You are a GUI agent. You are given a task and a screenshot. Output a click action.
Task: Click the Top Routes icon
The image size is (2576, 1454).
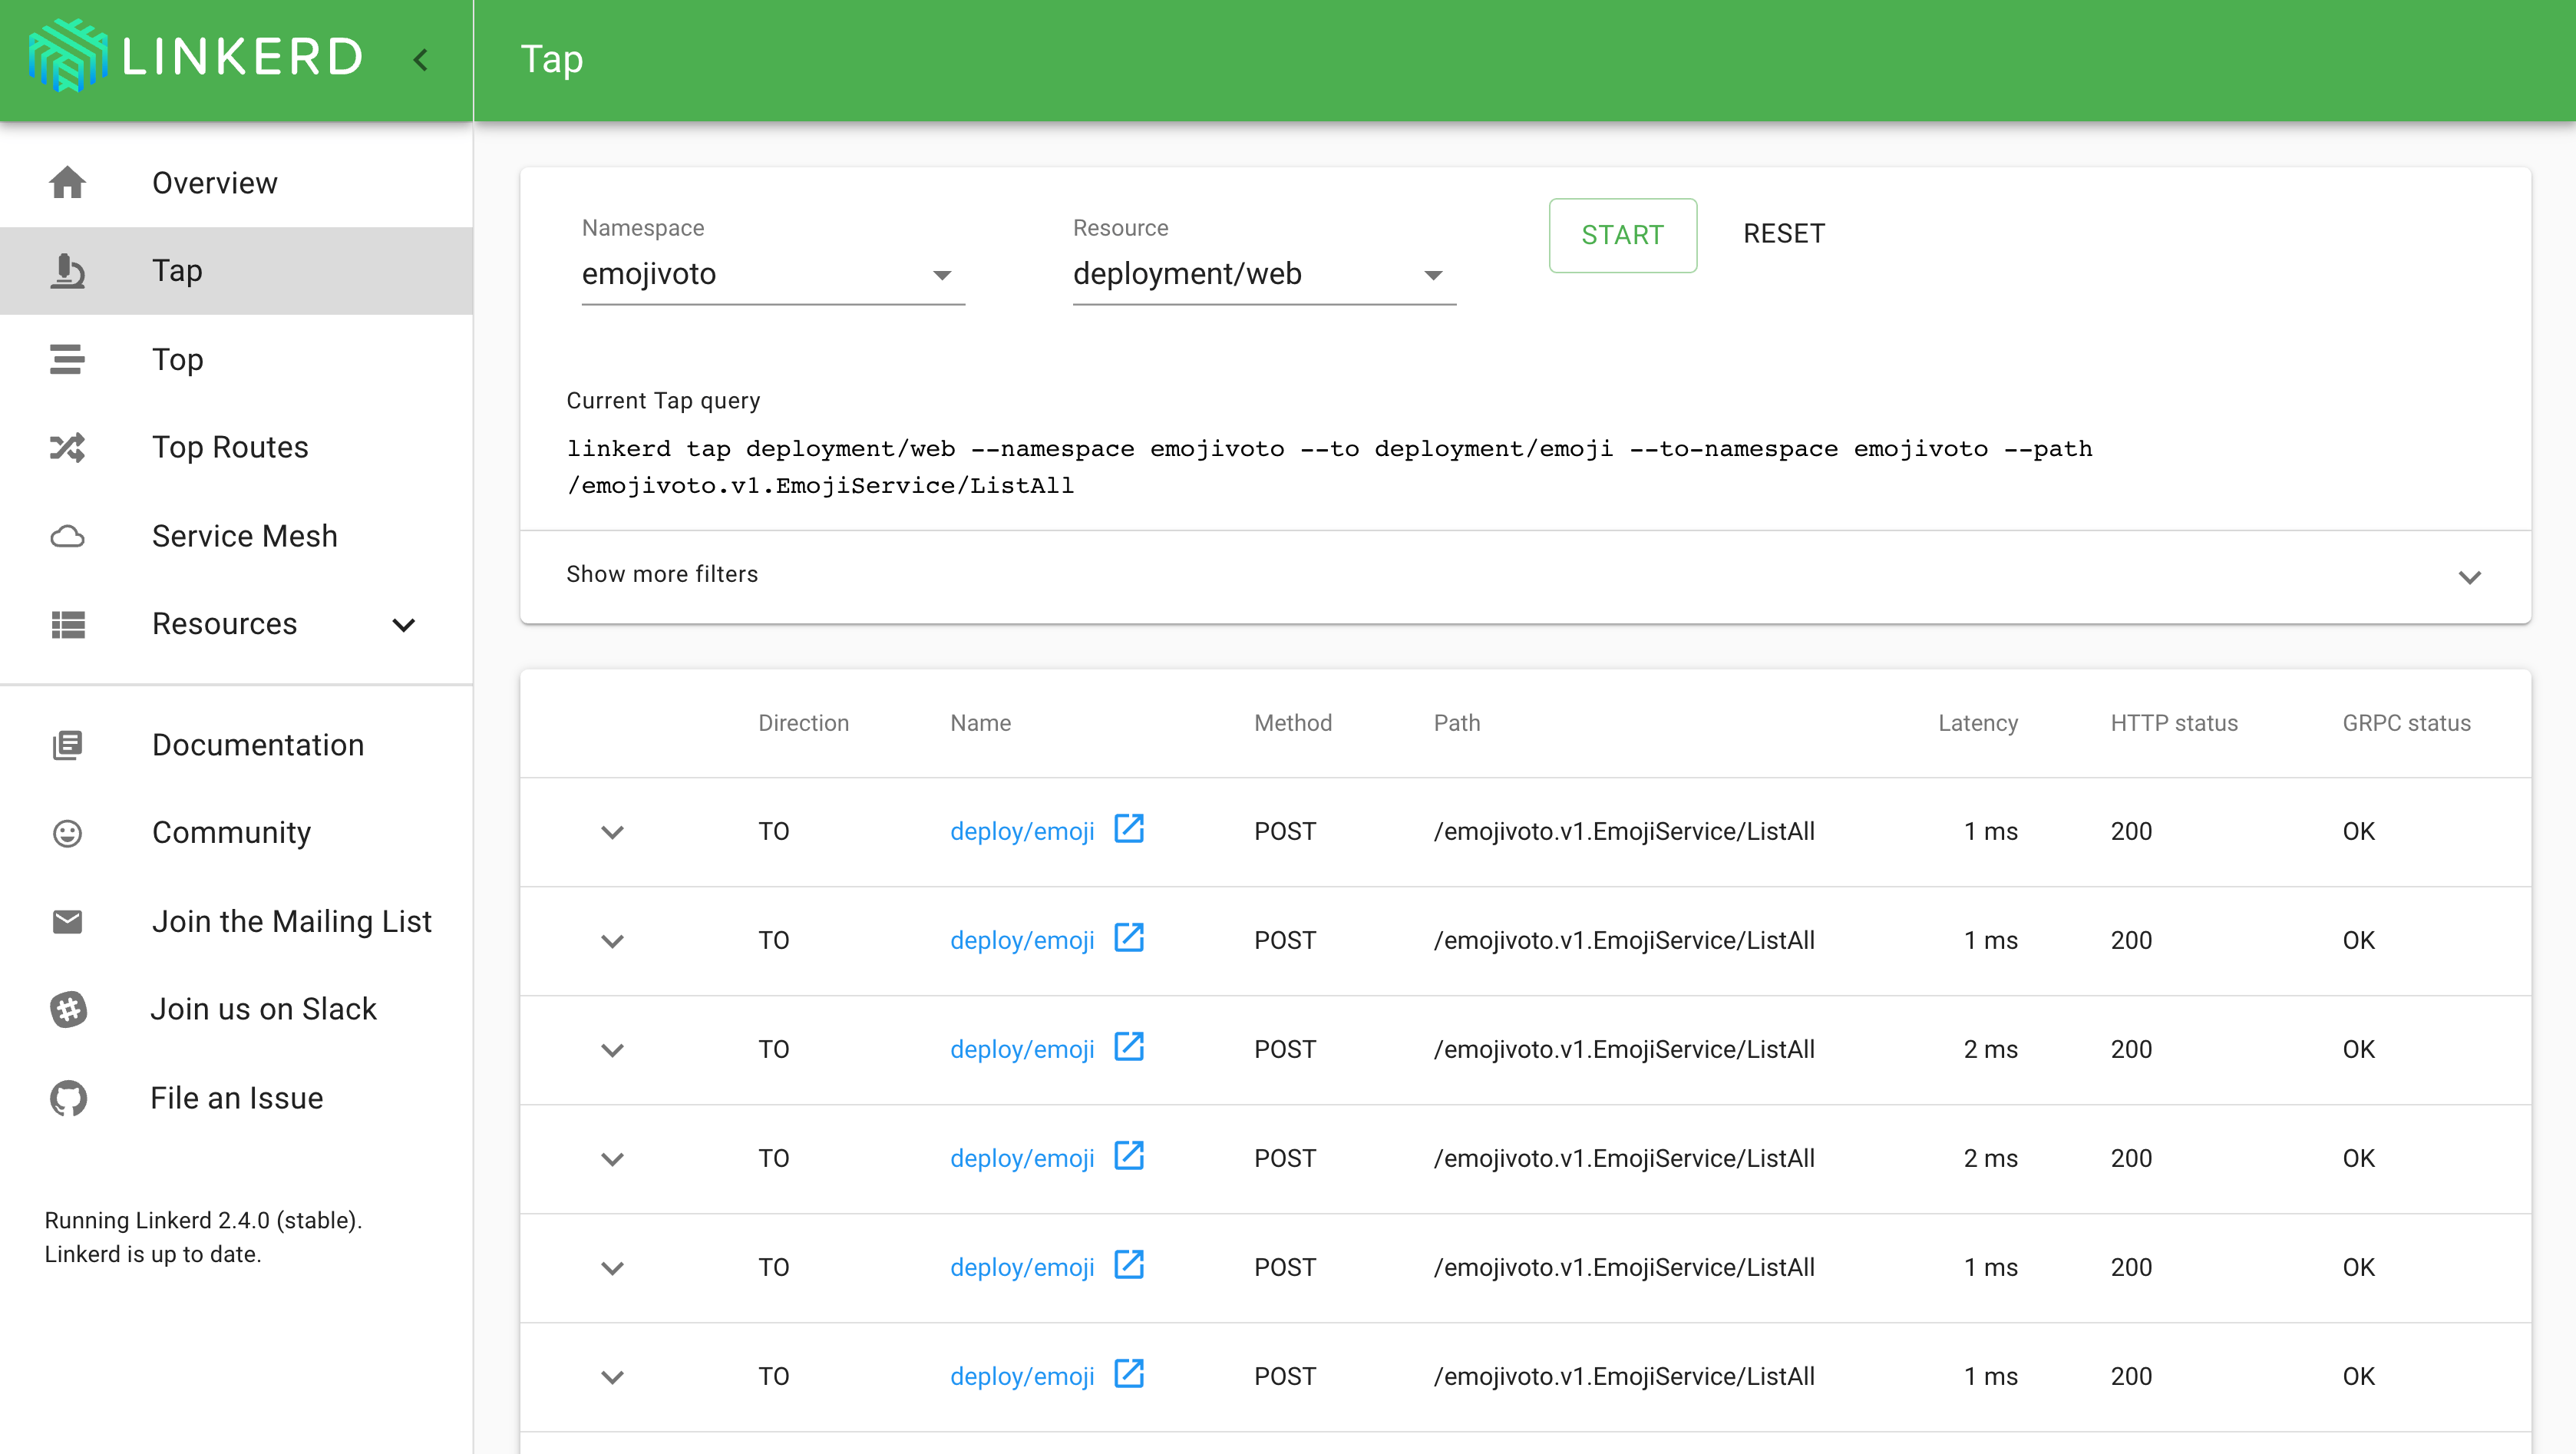[68, 448]
